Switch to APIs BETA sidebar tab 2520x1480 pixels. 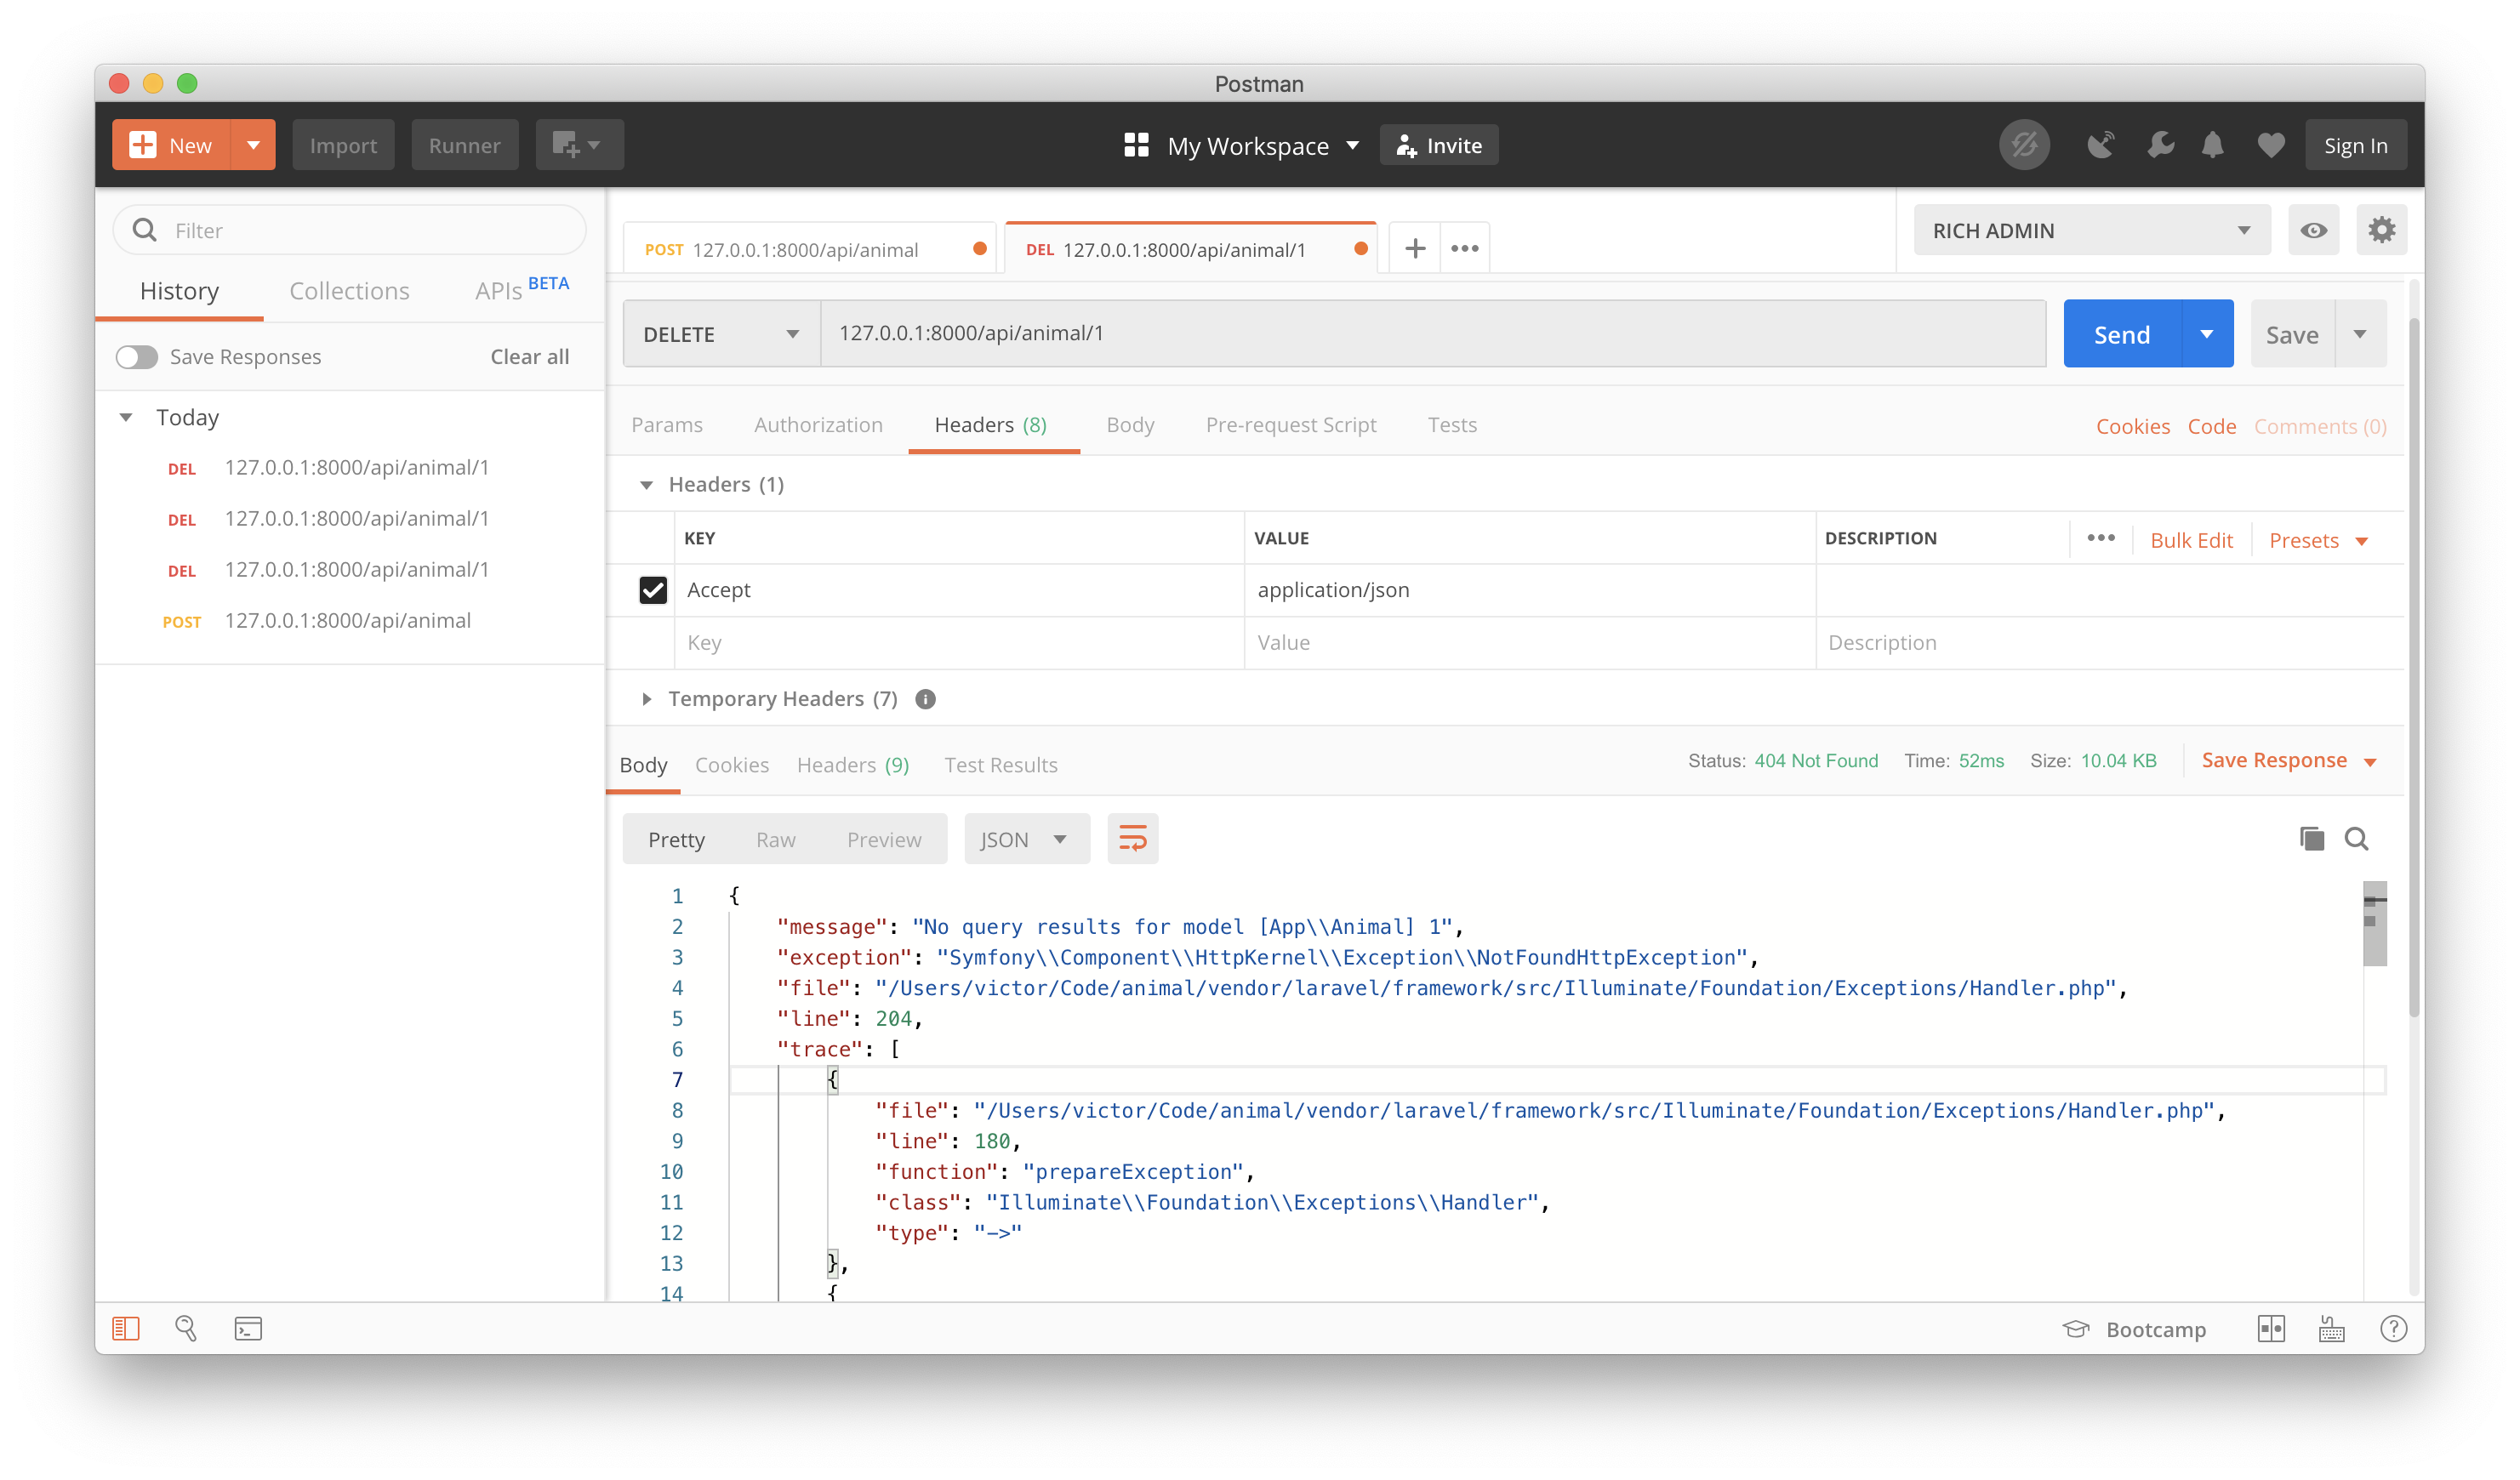tap(522, 289)
